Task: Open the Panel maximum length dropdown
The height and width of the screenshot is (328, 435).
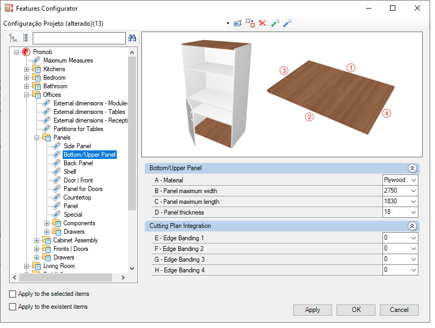Action: click(414, 201)
